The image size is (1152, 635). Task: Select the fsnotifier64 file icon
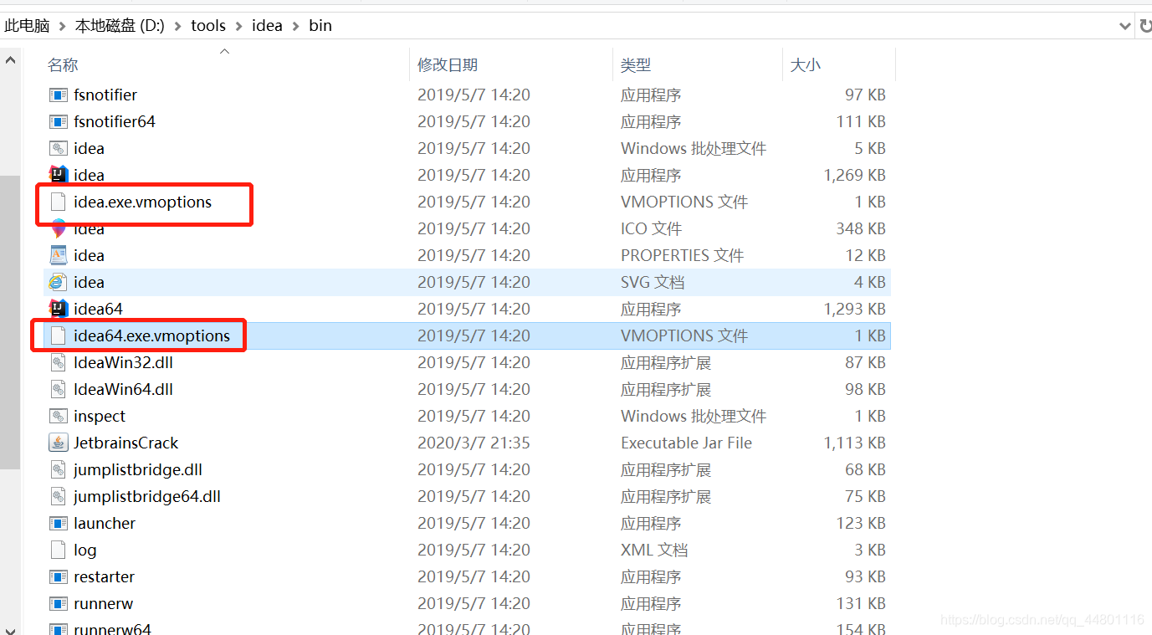(x=58, y=121)
